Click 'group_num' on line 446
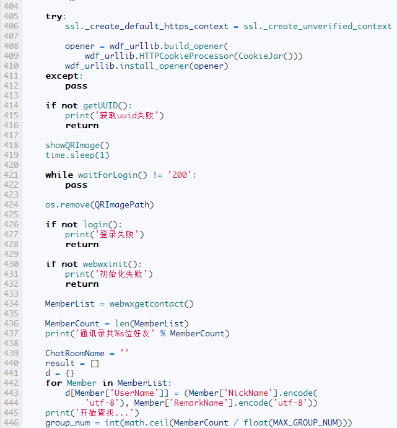The height and width of the screenshot is (428, 397). pos(68,423)
